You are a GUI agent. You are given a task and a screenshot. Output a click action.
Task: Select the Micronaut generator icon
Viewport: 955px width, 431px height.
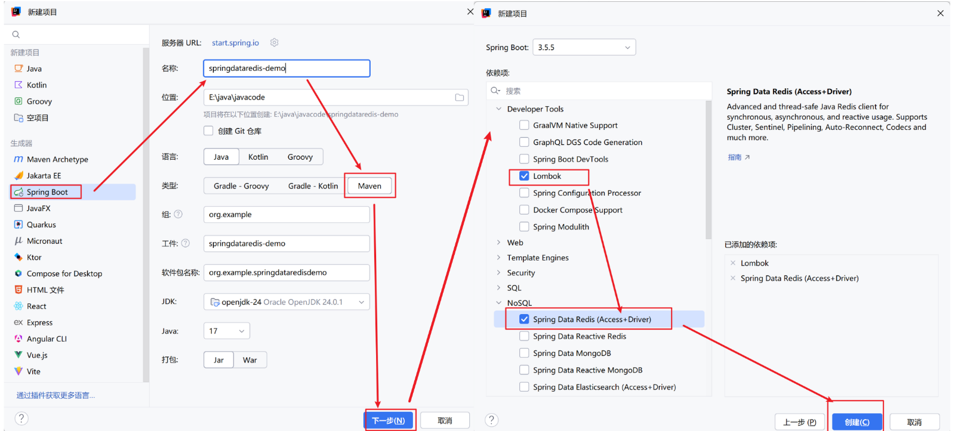[19, 241]
